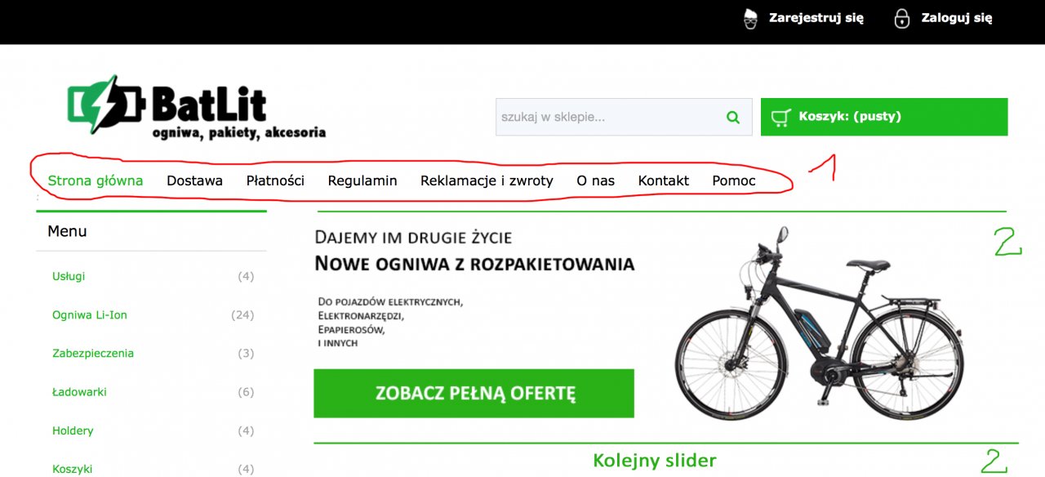
Task: Open Reklamacje i zwroty page
Action: click(x=487, y=181)
